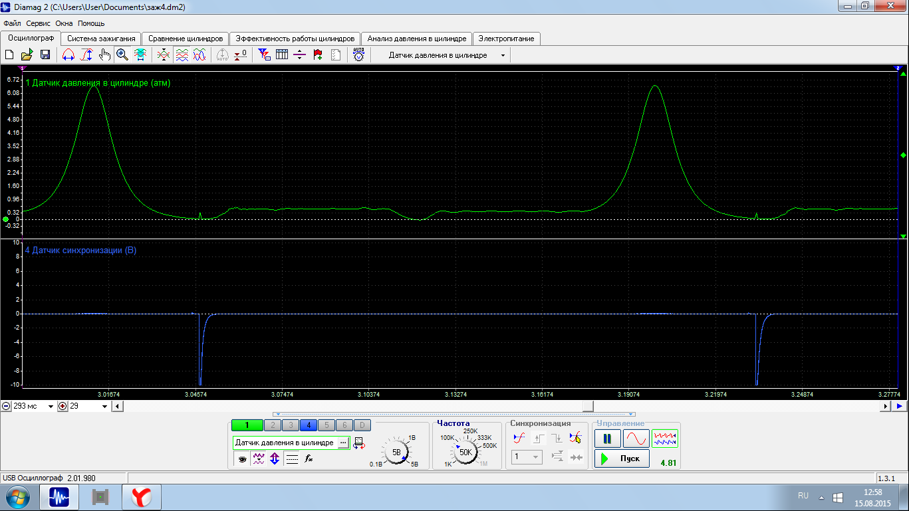
Task: Open Windows Start button
Action: click(18, 496)
